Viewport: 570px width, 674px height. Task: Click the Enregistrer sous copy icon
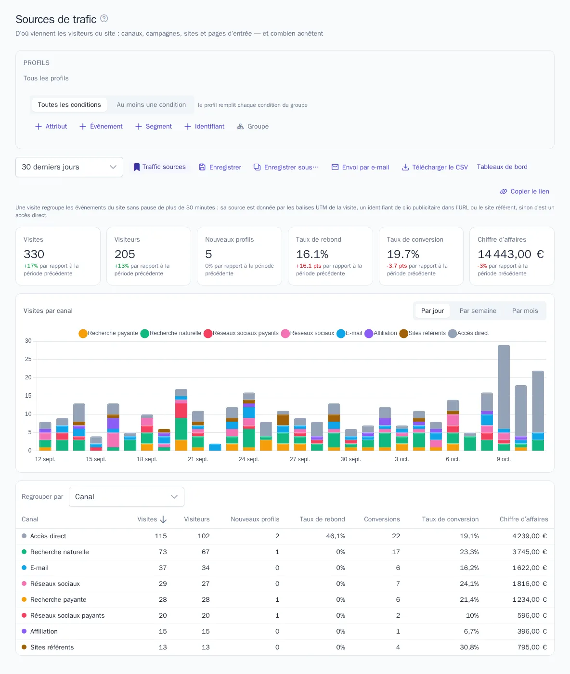tap(257, 167)
